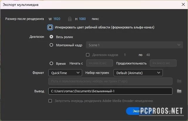Click the end frame value 48
The height and width of the screenshot is (121, 188).
pos(148,55)
